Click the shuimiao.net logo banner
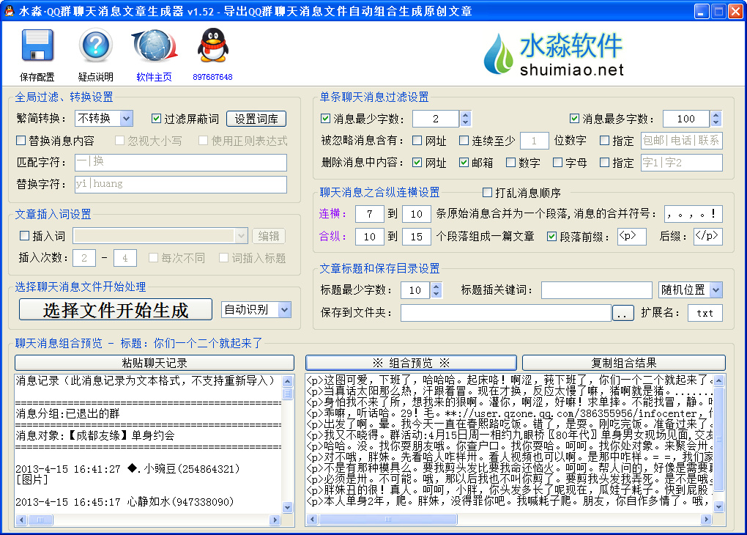This screenshot has width=747, height=535. point(554,53)
